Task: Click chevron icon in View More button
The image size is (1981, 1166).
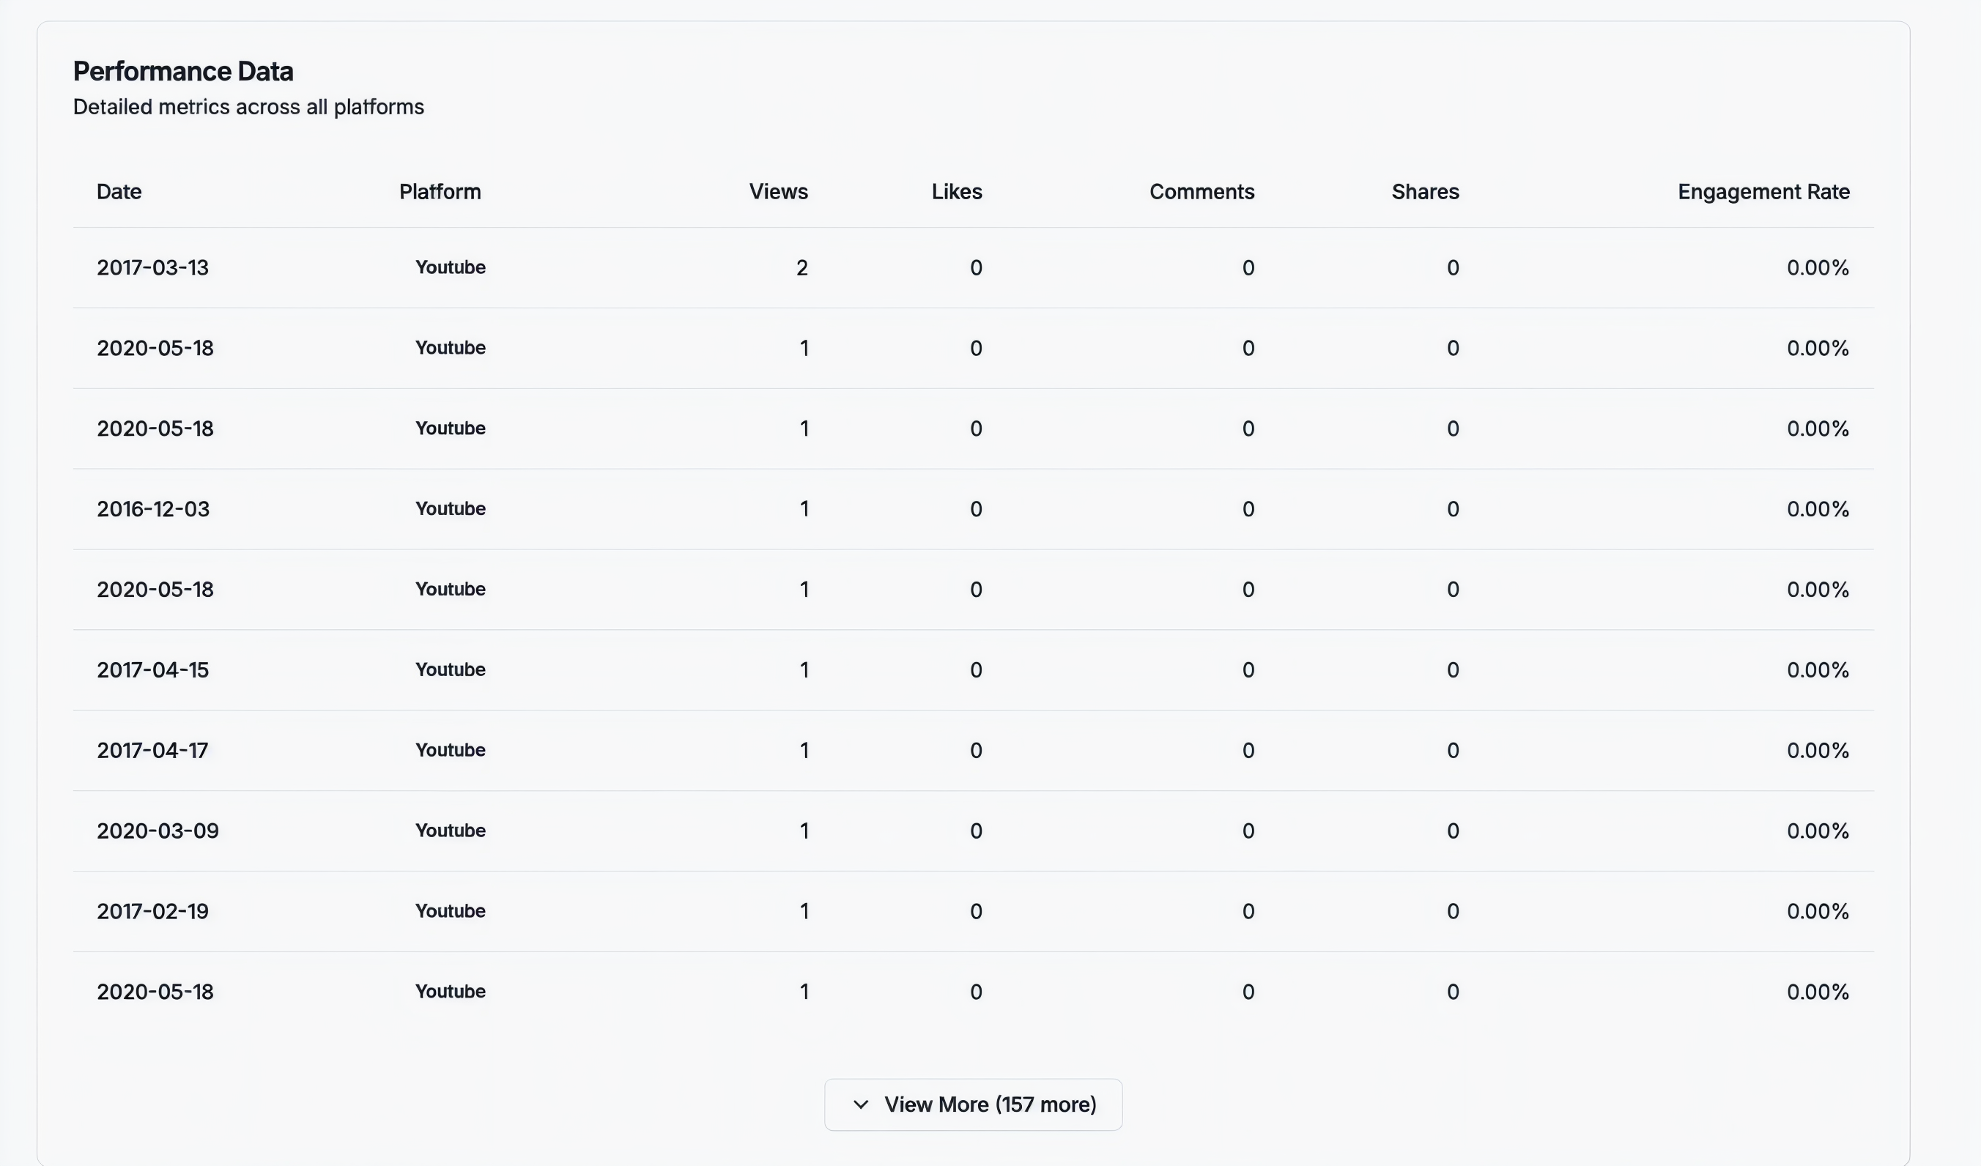Action: pos(861,1104)
